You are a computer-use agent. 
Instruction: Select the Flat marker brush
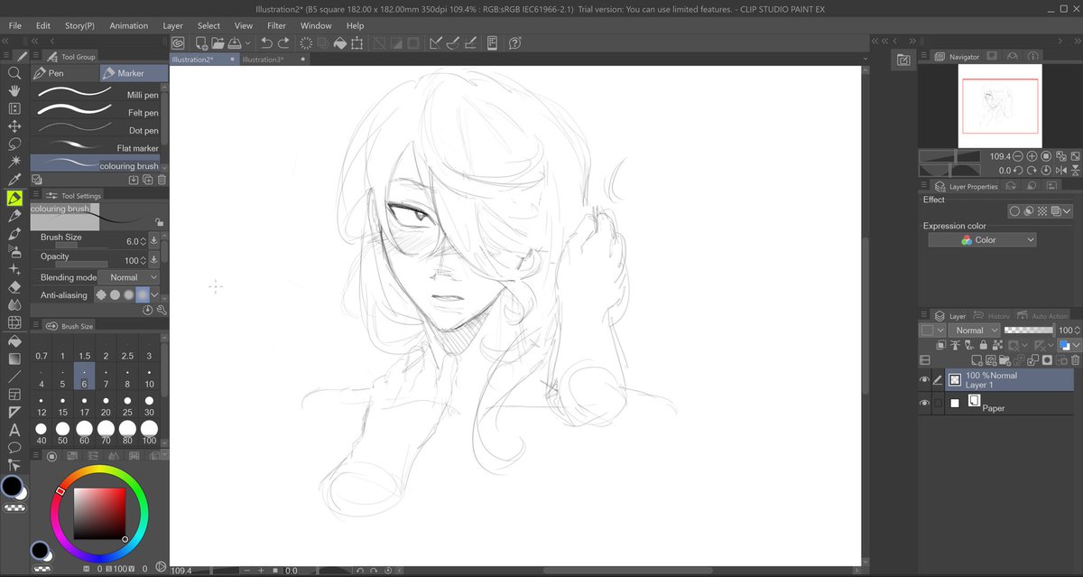(x=99, y=148)
